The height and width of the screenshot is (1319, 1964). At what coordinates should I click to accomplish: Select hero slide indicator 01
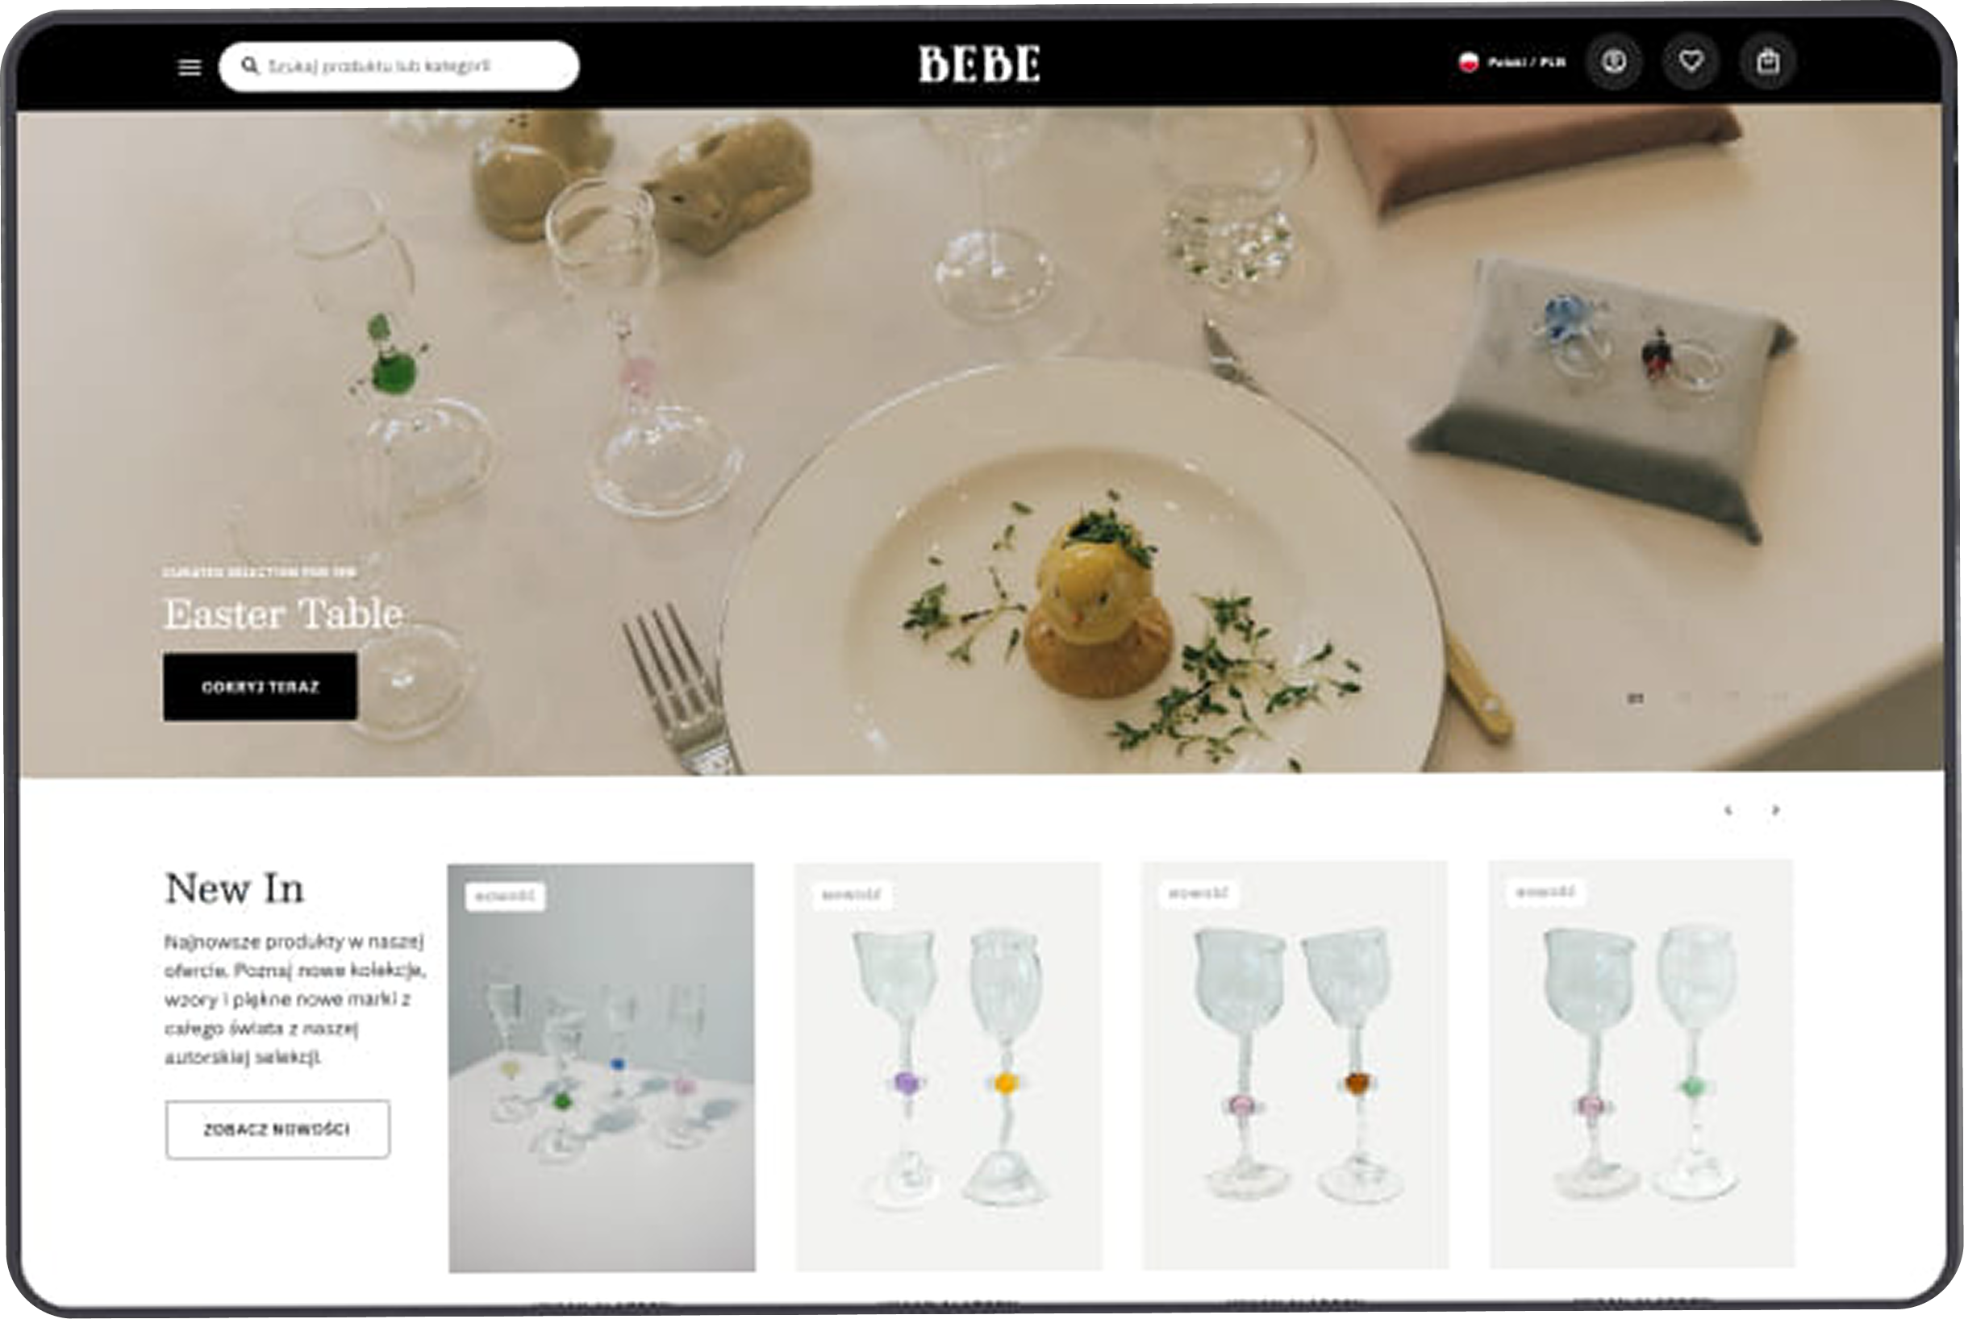[x=1635, y=698]
